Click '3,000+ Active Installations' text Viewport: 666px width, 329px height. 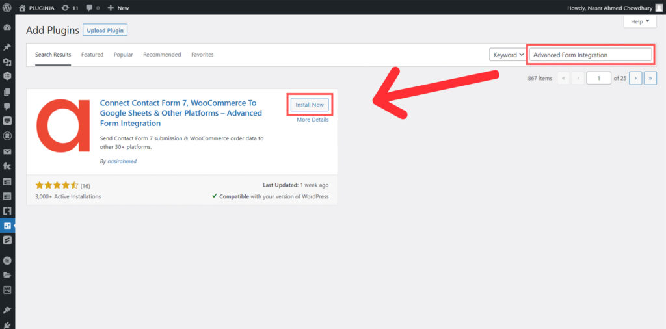(x=68, y=196)
